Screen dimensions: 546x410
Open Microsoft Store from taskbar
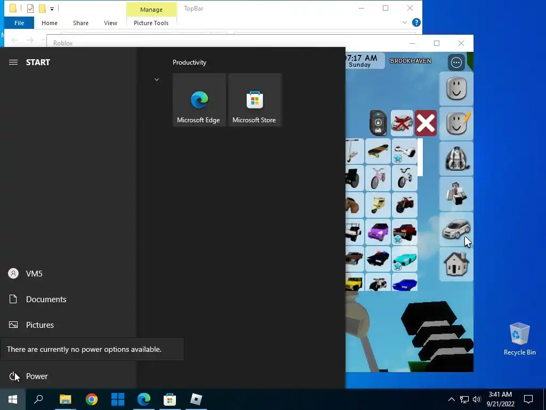coord(170,399)
